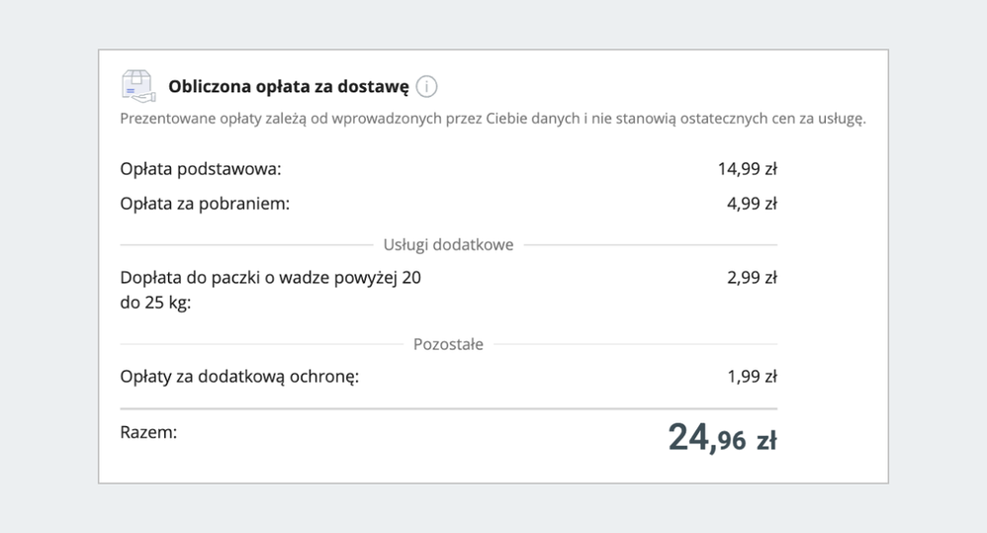This screenshot has height=533, width=987.
Task: Select the "Dopłata do paczki o wadze" label
Action: point(270,278)
